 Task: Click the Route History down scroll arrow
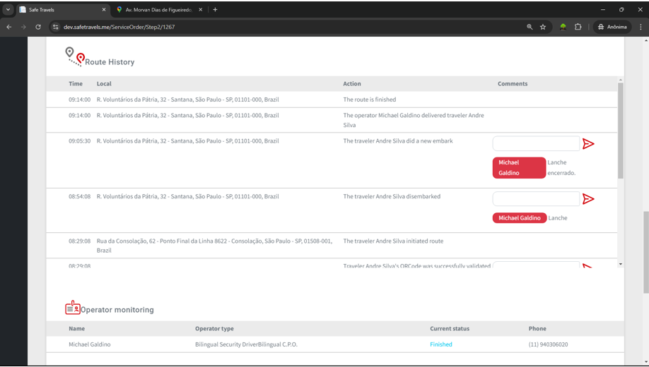(x=621, y=264)
